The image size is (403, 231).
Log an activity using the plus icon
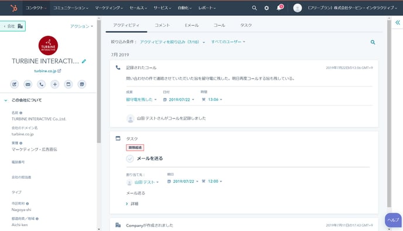[54, 84]
